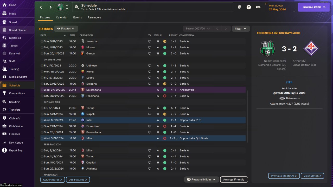Toggle the check circle on the Atalanta fixture
Image resolution: width=333 pixels, height=187 pixels.
[42, 169]
